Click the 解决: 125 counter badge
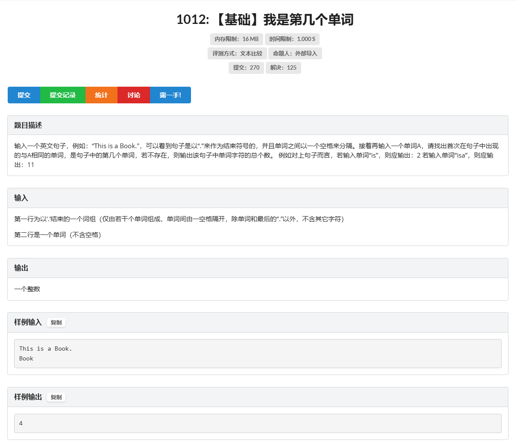Image resolution: width=517 pixels, height=448 pixels. 283,67
